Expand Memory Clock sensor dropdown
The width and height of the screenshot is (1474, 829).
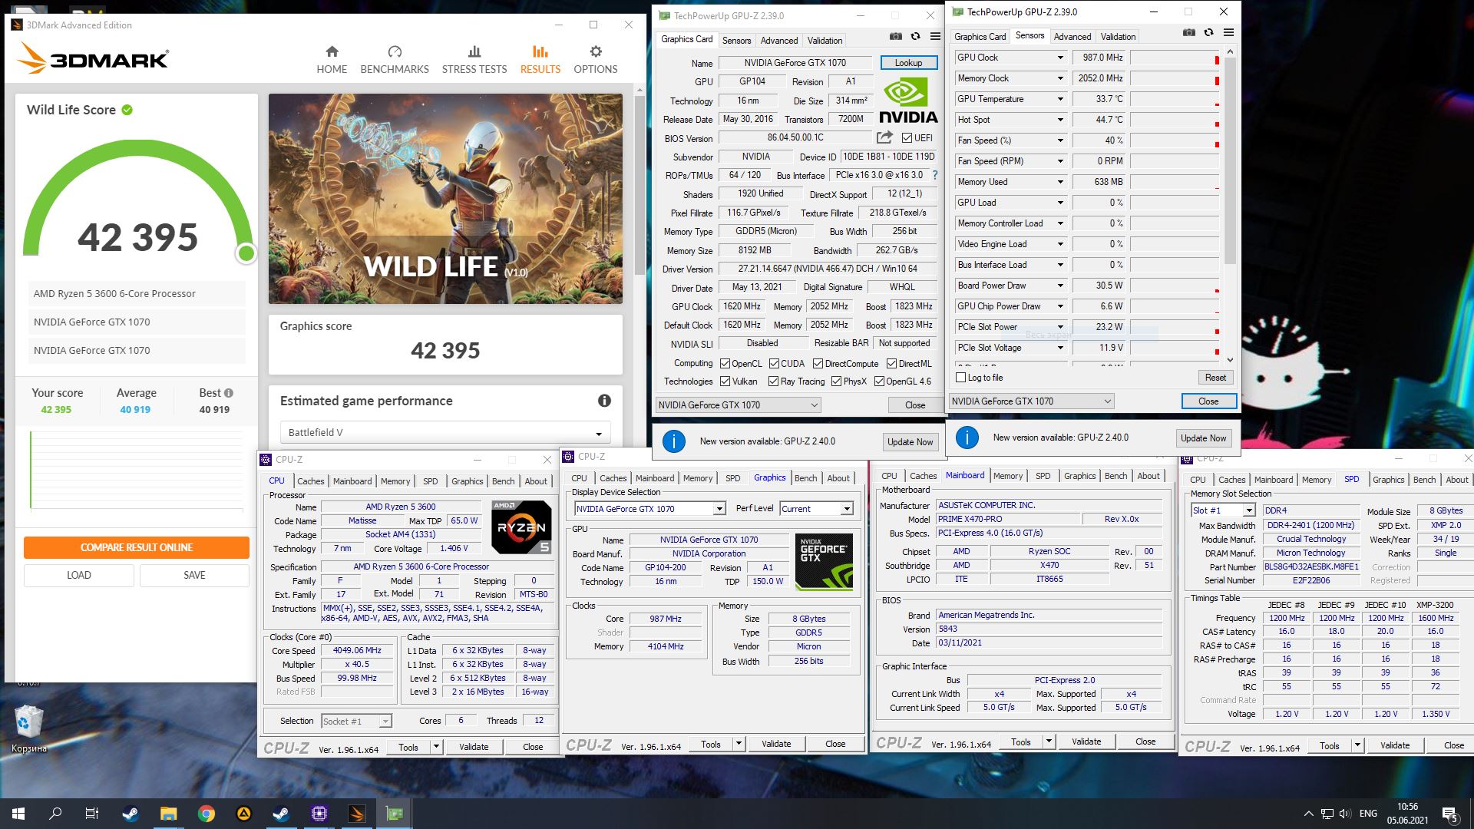click(x=1060, y=78)
